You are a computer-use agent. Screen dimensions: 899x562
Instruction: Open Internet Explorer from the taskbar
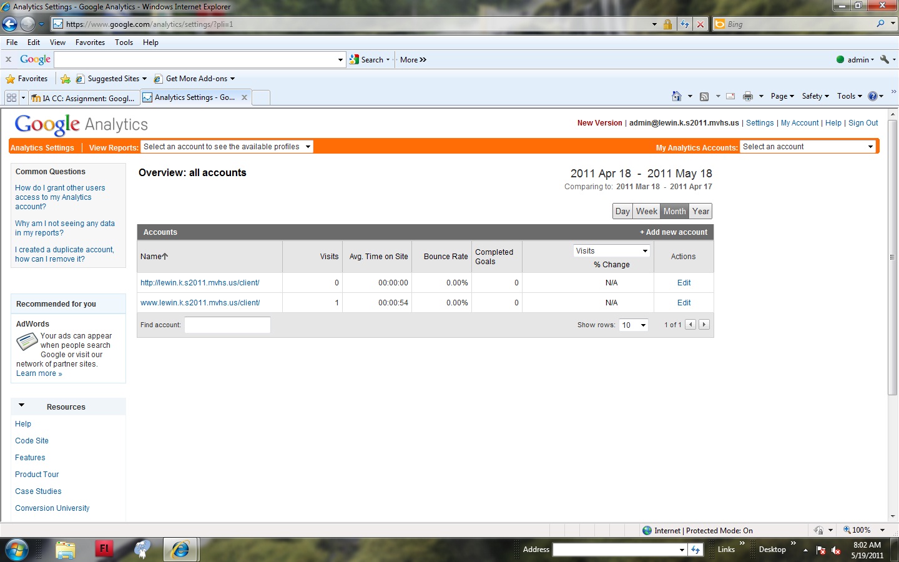[x=180, y=549]
